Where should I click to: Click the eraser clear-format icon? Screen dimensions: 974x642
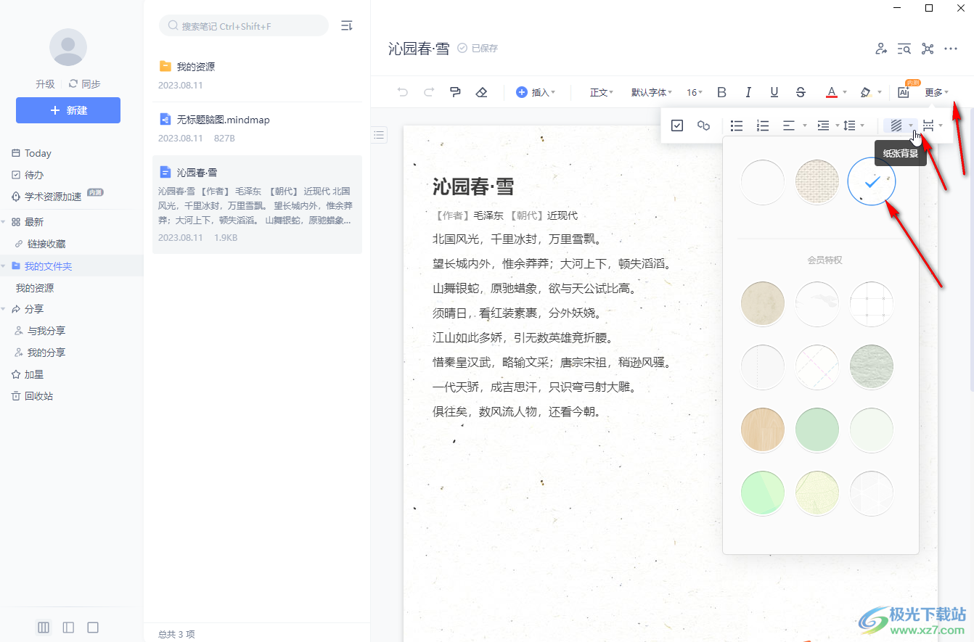tap(480, 92)
